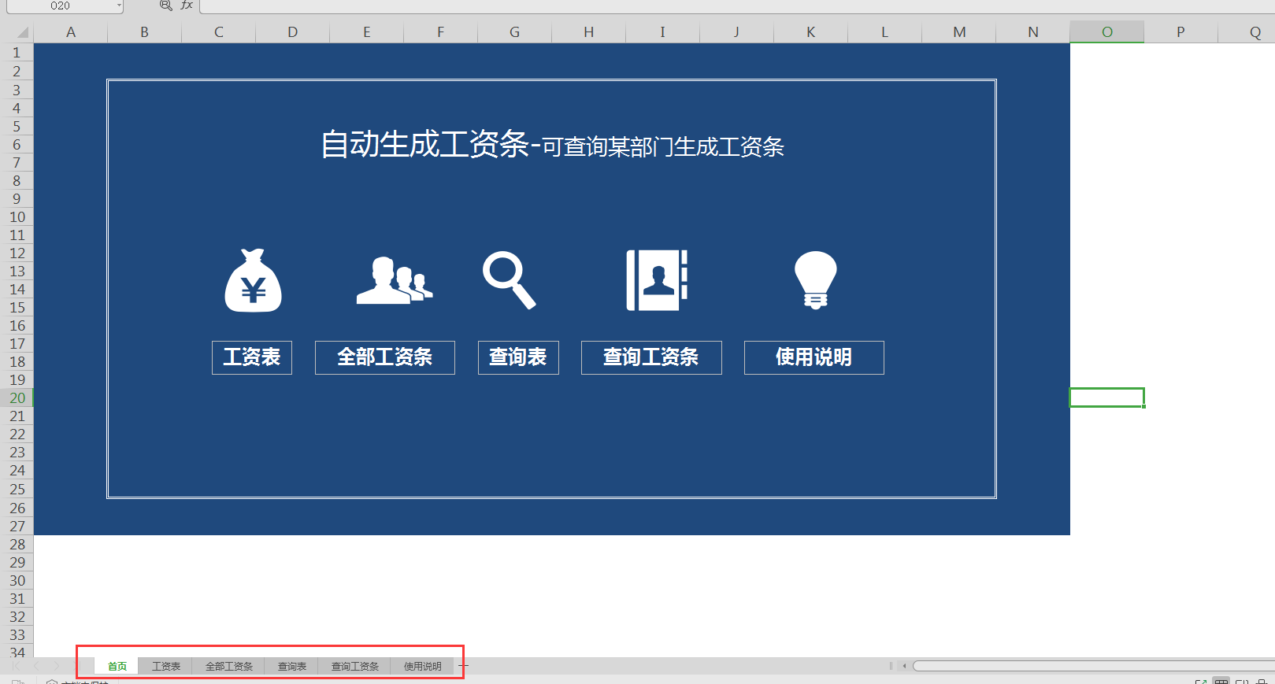This screenshot has width=1275, height=684.
Task: Go to the first sheet with the tab navigation arrow
Action: tap(17, 666)
